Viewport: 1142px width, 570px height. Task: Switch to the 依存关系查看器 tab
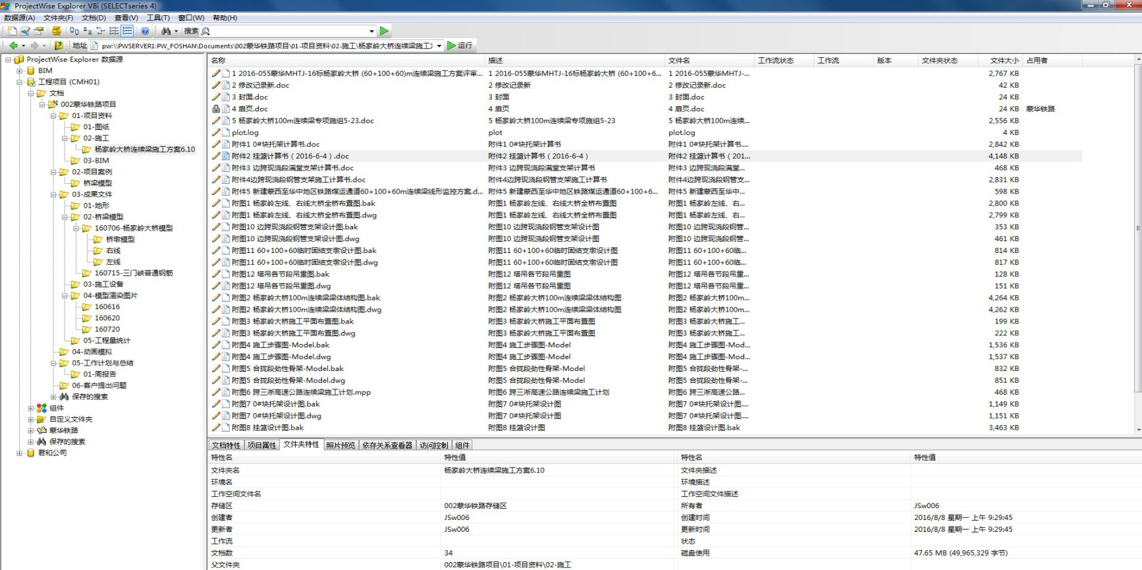pyautogui.click(x=387, y=445)
